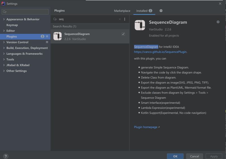The width and height of the screenshot is (226, 159).
Task: Click the plugin search magnifier icon
Action: (55, 19)
